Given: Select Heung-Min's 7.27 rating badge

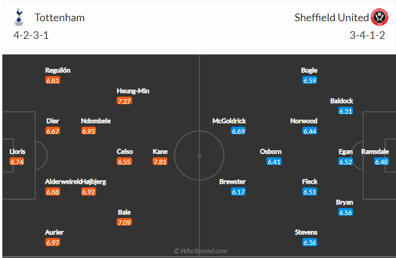Looking at the screenshot, I should point(124,101).
